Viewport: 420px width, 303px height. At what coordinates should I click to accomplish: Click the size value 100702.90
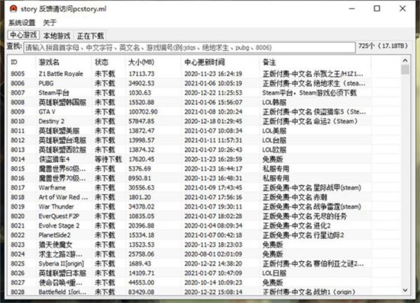click(x=143, y=112)
